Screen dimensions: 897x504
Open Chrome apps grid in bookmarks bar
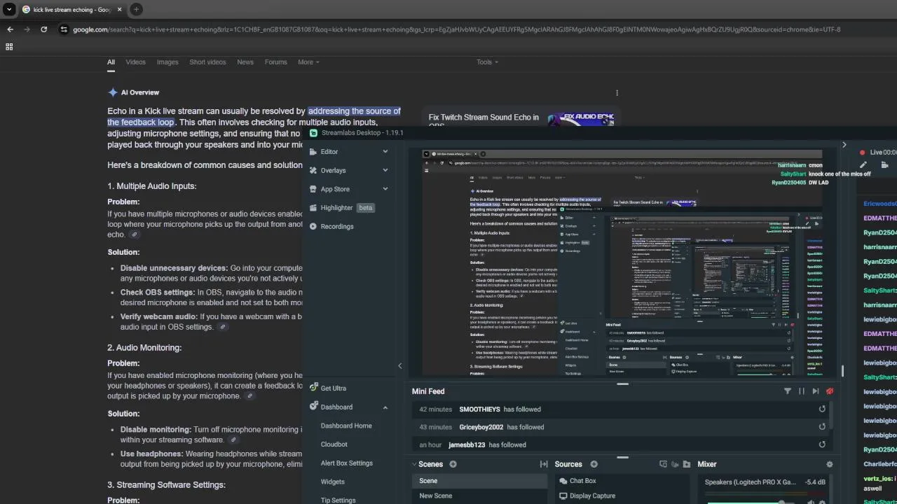(9, 47)
